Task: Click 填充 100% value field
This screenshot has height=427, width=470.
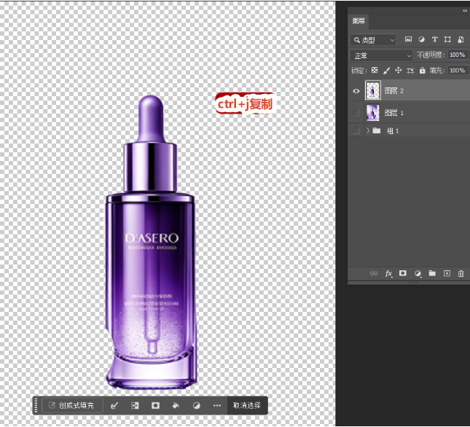Action: (x=457, y=71)
